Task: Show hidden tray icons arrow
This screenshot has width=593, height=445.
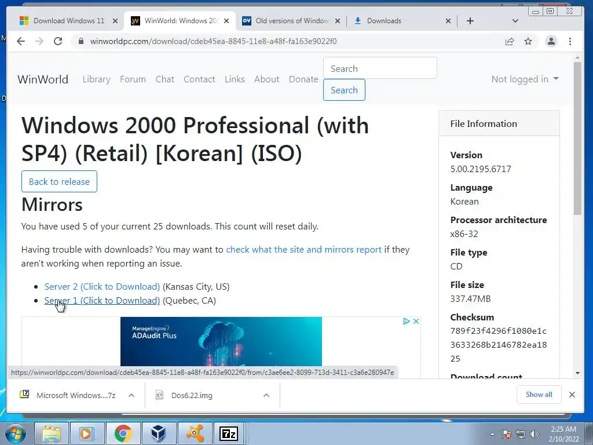Action: [492, 434]
